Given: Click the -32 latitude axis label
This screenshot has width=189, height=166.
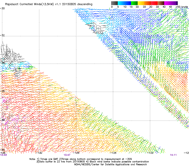Looking at the screenshot, I should [x=2, y=35].
